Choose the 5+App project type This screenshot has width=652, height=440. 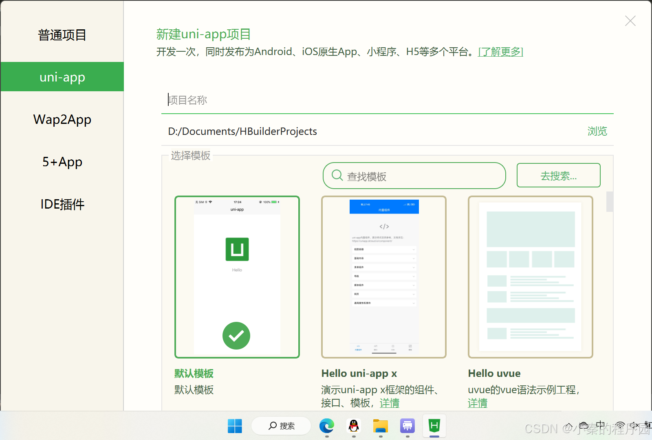(62, 162)
